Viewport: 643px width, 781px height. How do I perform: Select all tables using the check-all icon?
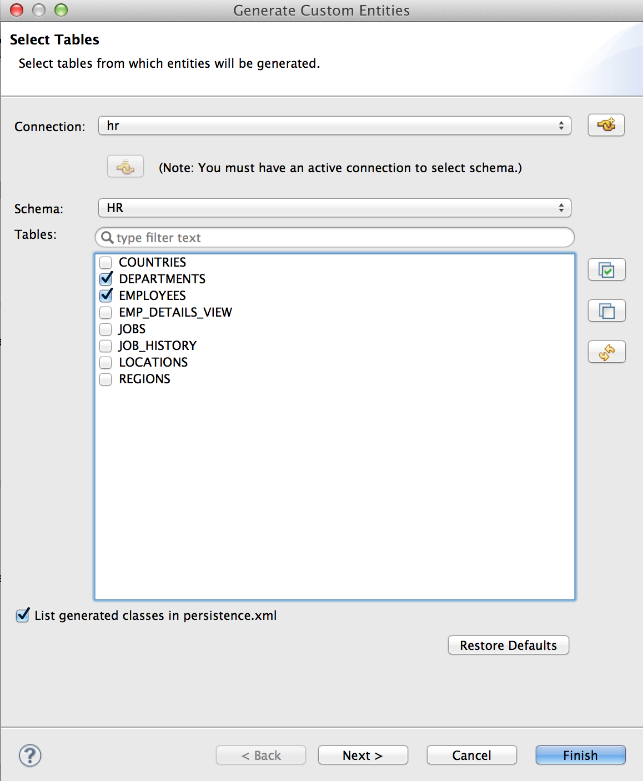point(606,269)
